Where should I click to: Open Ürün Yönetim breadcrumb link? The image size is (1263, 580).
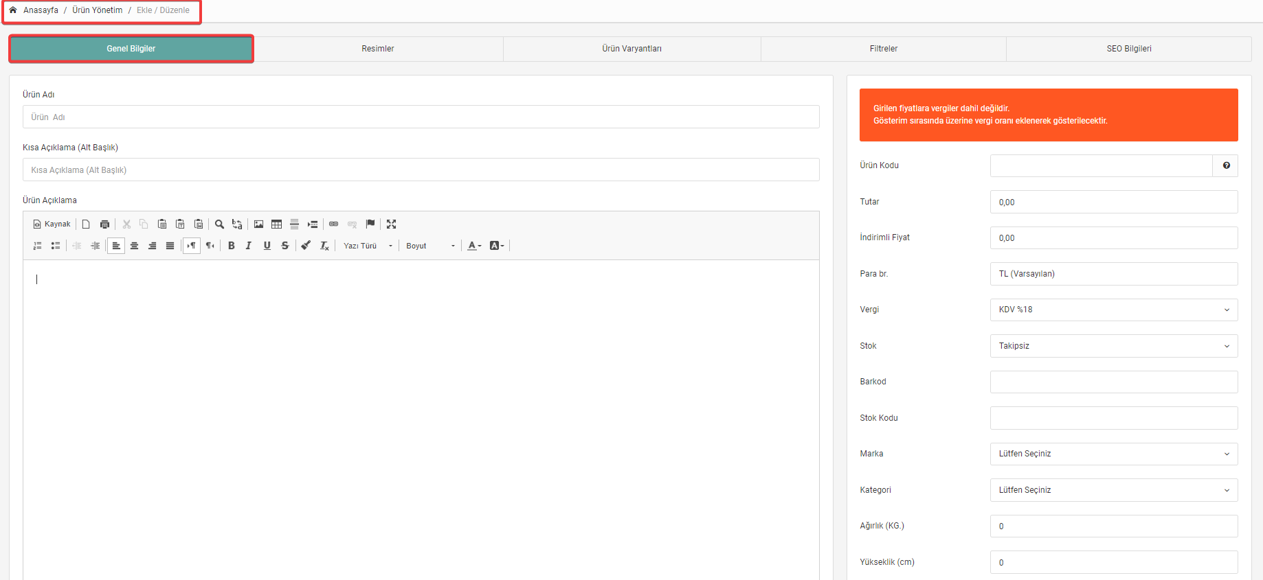98,10
